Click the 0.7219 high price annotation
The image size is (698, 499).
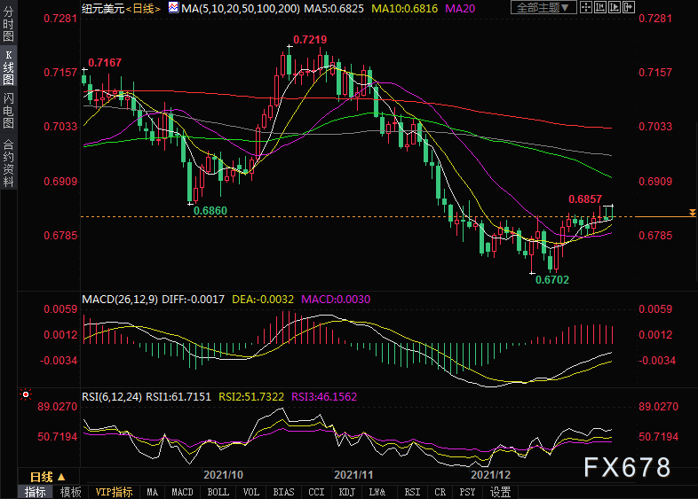tap(310, 40)
